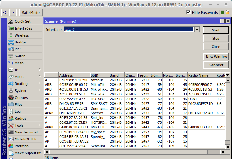
Task: Expand the Tools submenu arrow
Action: point(39,125)
